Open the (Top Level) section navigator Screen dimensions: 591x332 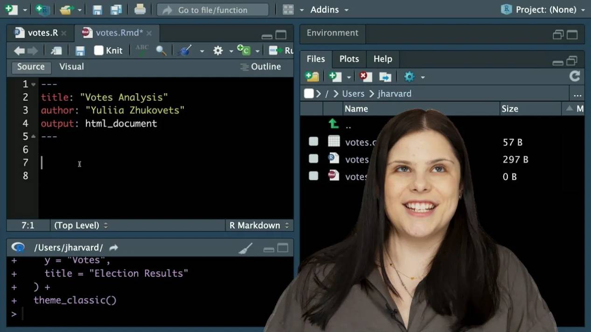(x=81, y=225)
